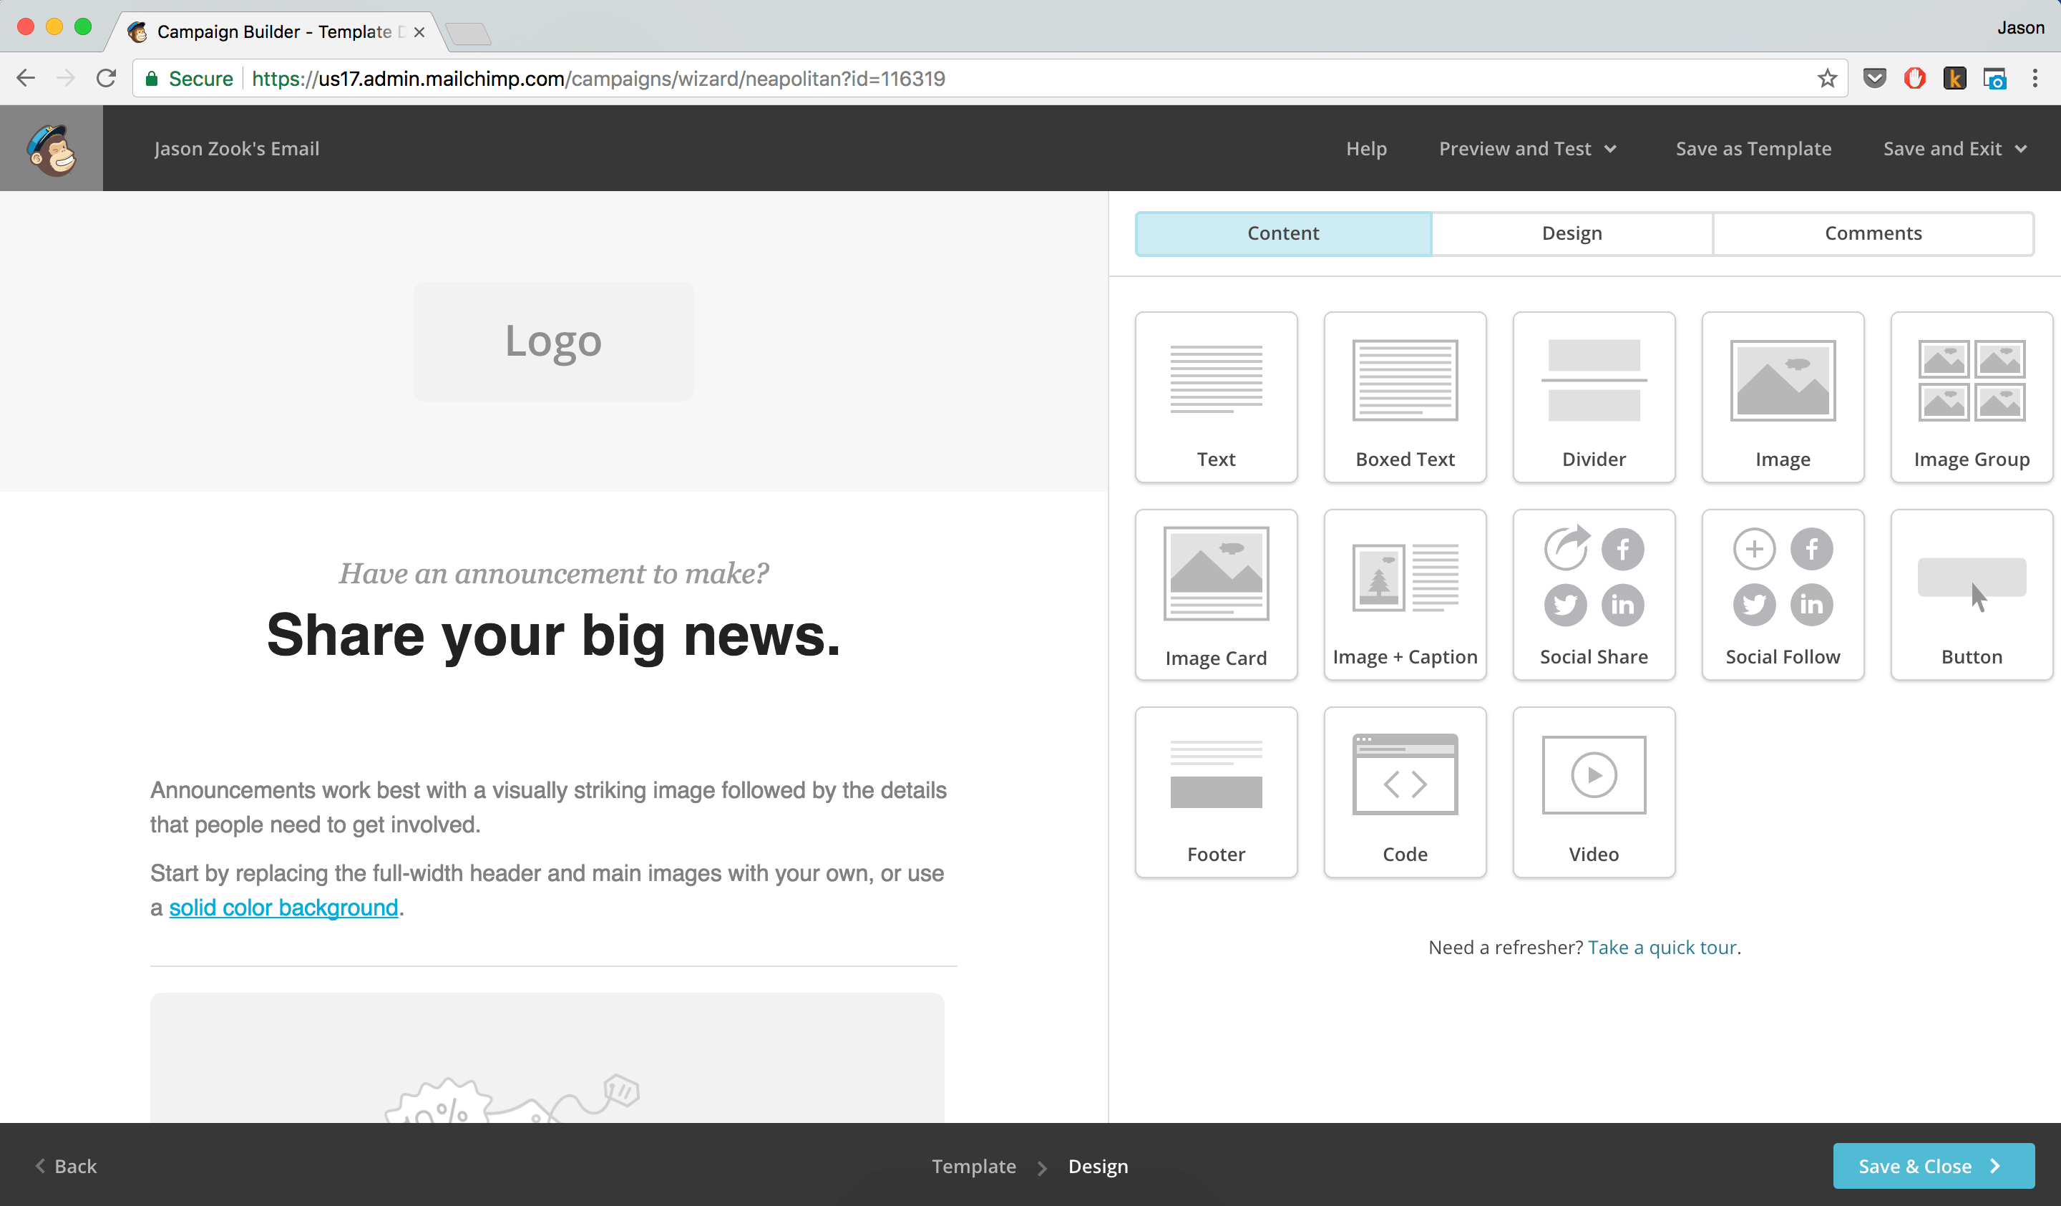Viewport: 2061px width, 1206px height.
Task: Select the Image content block
Action: pos(1782,397)
